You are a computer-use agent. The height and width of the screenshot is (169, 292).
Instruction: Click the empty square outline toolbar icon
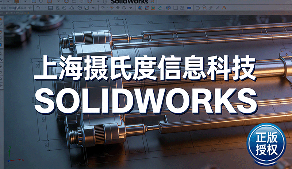[x=176, y=8]
